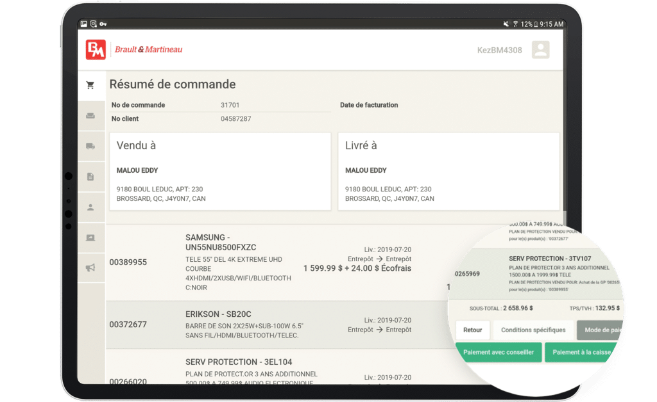Select Paiement à la caisse
This screenshot has height=402, width=657.
[581, 352]
